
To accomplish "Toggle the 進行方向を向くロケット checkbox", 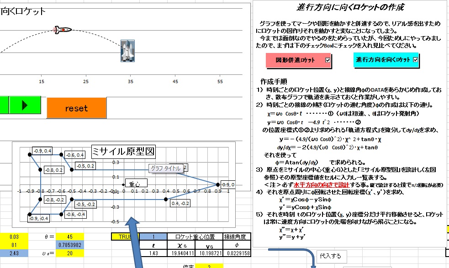I will click(415, 59).
